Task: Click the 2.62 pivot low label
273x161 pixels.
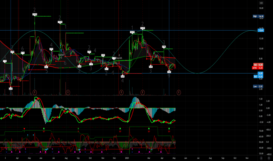Action: coord(11,88)
